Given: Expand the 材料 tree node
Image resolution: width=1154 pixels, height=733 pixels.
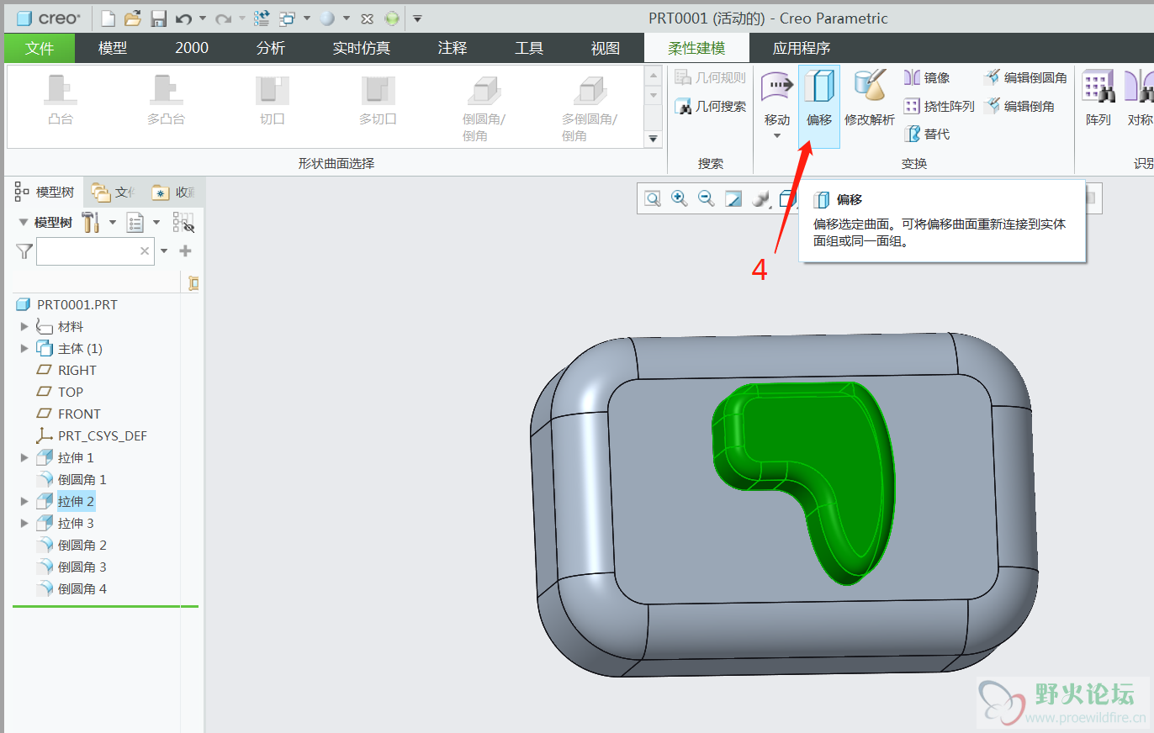Looking at the screenshot, I should coord(24,326).
